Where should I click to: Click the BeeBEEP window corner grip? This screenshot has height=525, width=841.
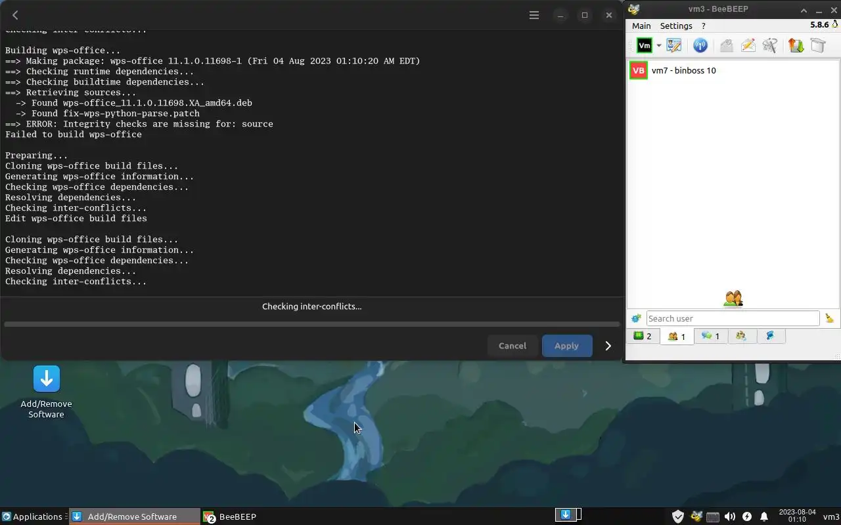[837, 356]
